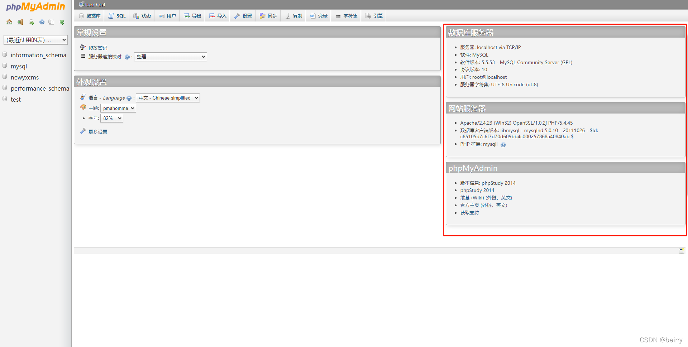Click the 更多设置 more settings link
Screen dimensions: 688x347
coord(98,132)
